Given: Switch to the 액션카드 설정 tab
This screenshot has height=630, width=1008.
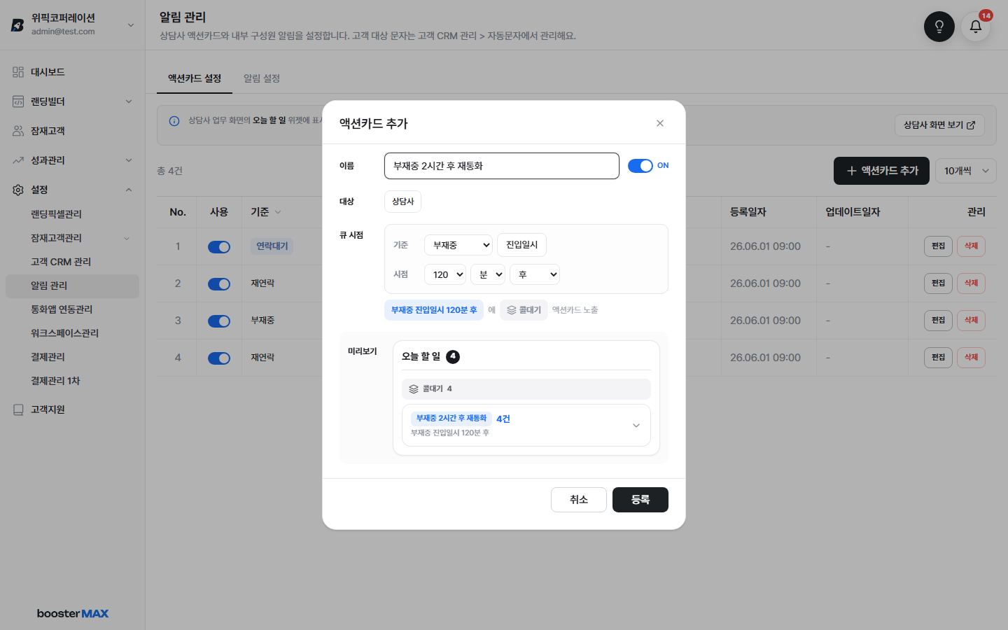Looking at the screenshot, I should pos(195,78).
